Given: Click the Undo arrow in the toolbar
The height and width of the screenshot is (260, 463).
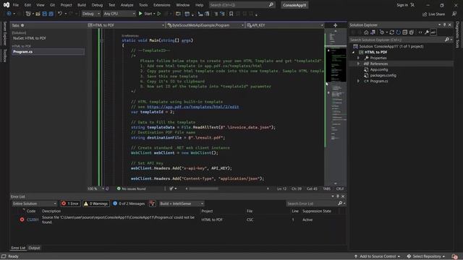Looking at the screenshot, I should tap(60, 14).
